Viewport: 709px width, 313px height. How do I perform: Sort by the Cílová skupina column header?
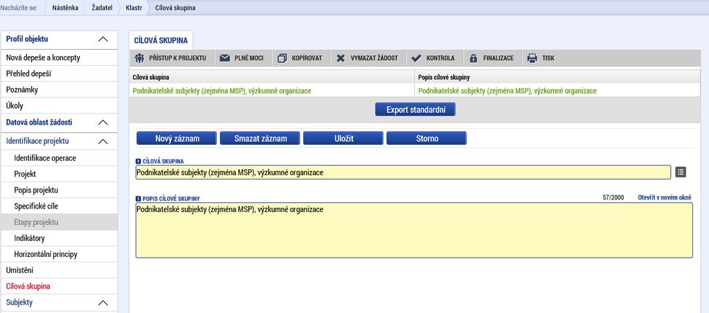click(271, 78)
